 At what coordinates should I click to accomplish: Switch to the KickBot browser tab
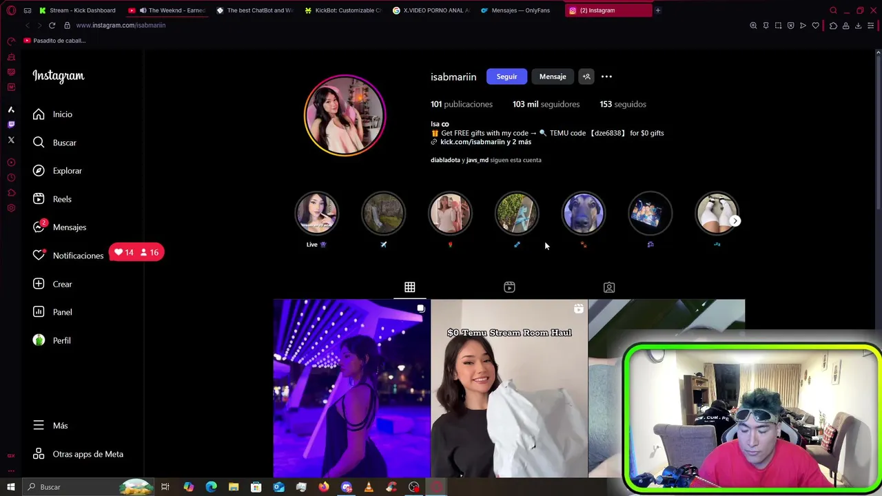[x=343, y=10]
